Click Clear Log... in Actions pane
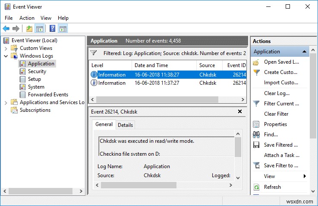Screen dimensions: 318x206 tap(277, 93)
